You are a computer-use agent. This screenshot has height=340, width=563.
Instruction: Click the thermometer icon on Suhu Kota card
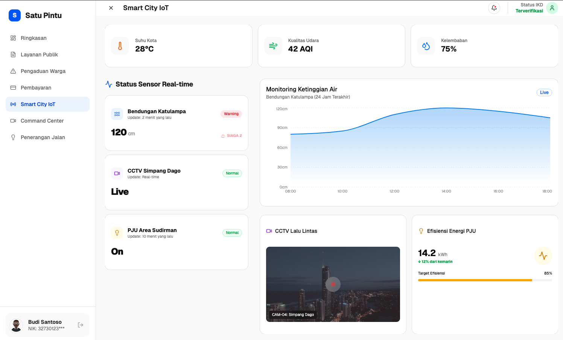[x=120, y=46]
